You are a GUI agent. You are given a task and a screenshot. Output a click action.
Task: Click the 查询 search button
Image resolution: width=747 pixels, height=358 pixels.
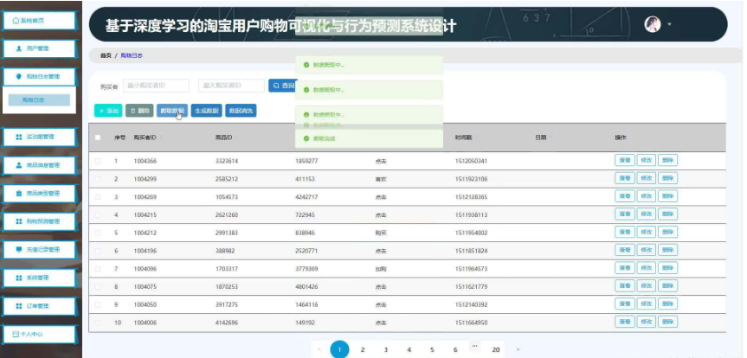click(283, 86)
